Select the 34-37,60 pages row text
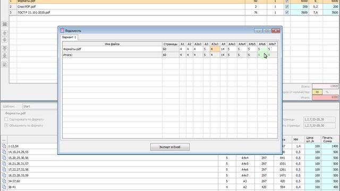Screen dimensions: 340x191 14,181
